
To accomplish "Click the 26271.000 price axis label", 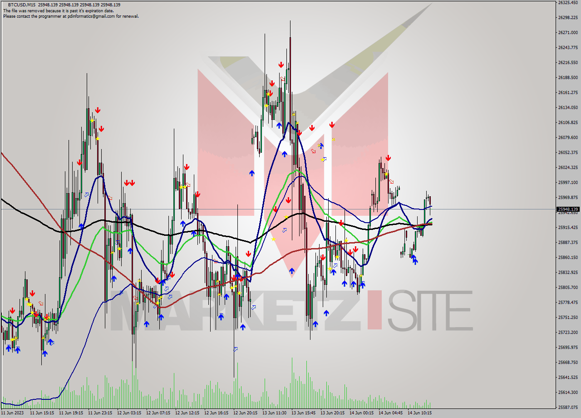I will coord(568,33).
